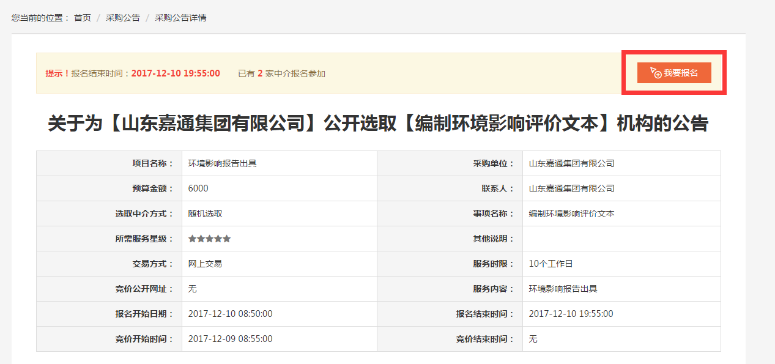Click the 服务时限 value 10个工作日

pos(551,264)
